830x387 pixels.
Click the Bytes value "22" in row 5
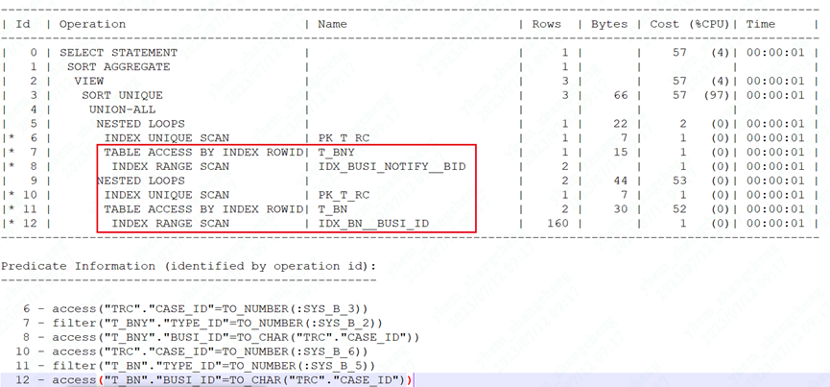[x=620, y=124]
